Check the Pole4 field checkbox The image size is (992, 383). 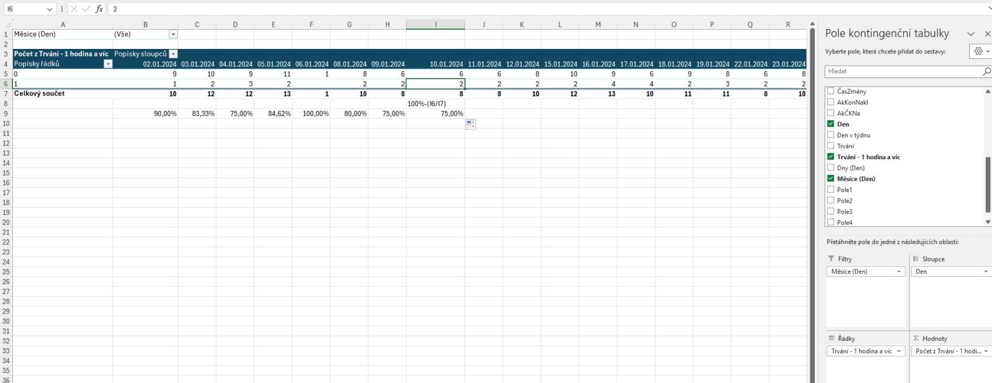click(x=831, y=222)
